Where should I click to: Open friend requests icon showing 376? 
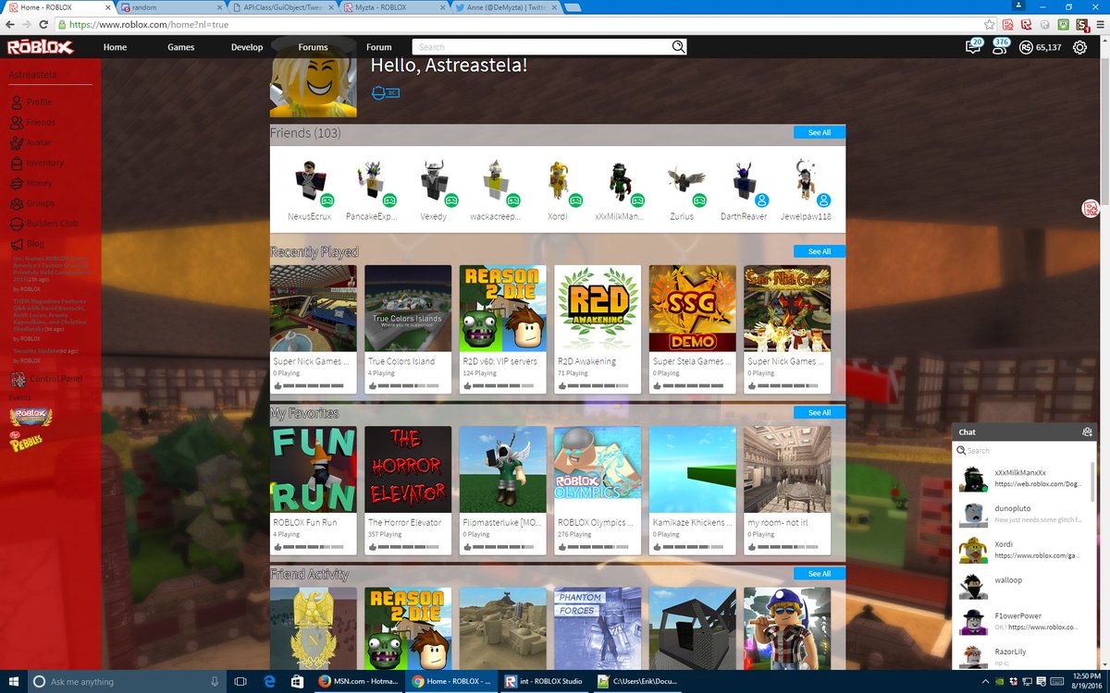click(1000, 46)
